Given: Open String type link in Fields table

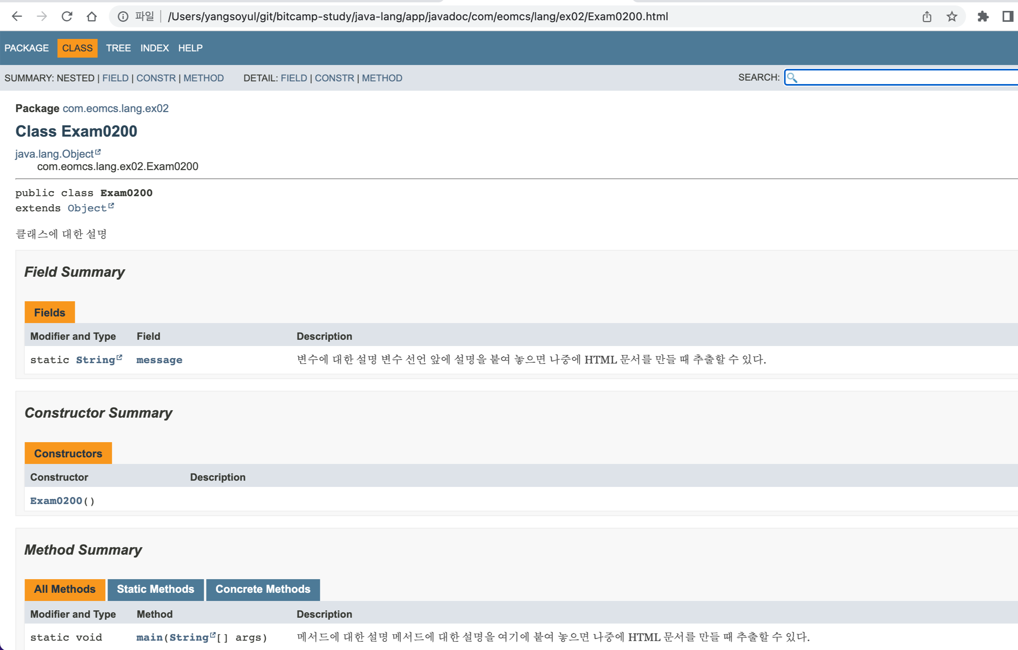Looking at the screenshot, I should [99, 360].
